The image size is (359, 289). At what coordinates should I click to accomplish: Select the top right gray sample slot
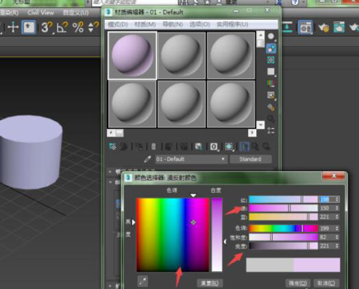[231, 56]
